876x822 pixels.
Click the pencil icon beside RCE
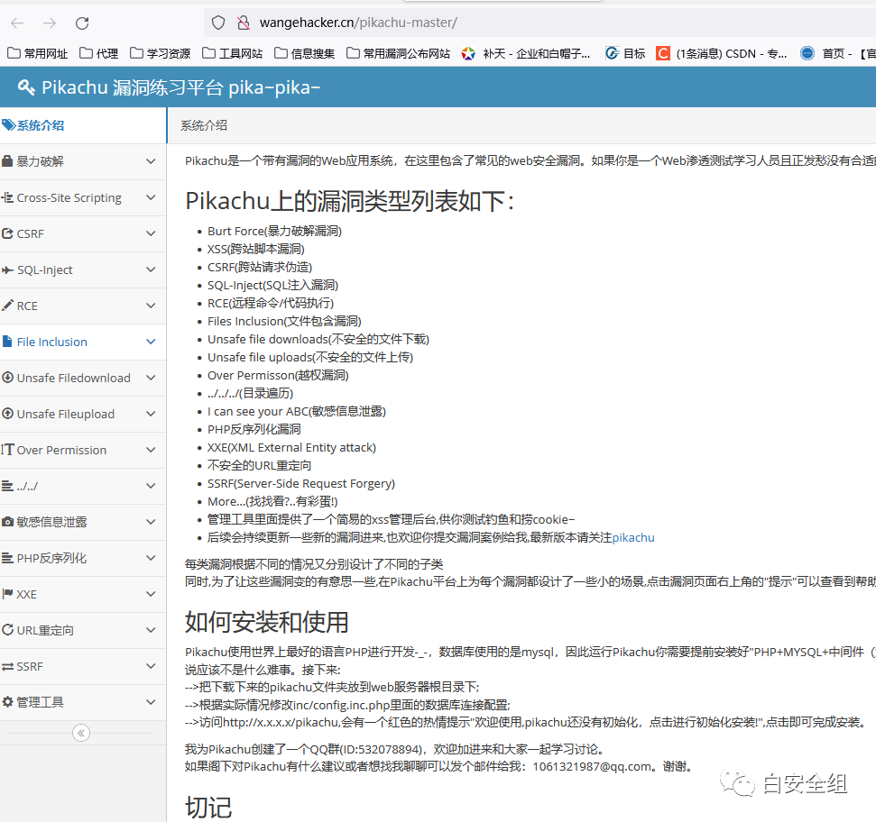click(7, 306)
